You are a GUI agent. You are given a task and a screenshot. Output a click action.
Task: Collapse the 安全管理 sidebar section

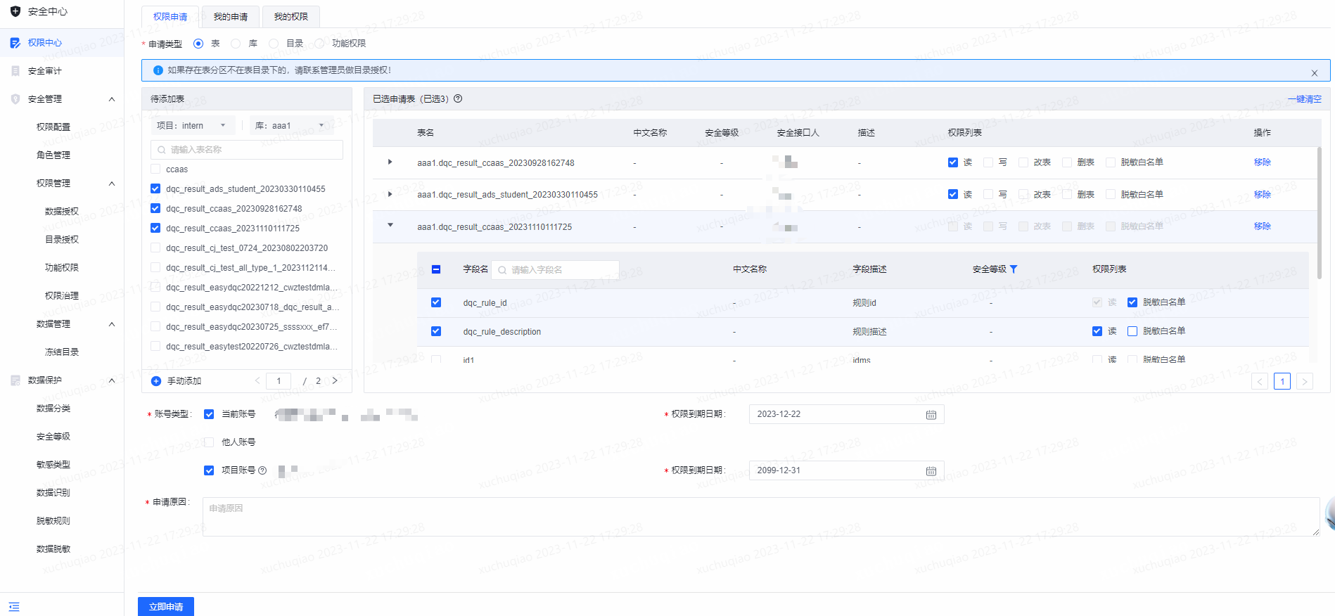(112, 99)
